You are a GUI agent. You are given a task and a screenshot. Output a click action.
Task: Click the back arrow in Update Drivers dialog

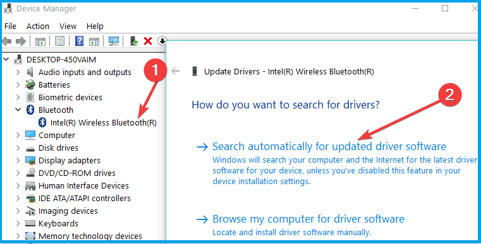[176, 71]
